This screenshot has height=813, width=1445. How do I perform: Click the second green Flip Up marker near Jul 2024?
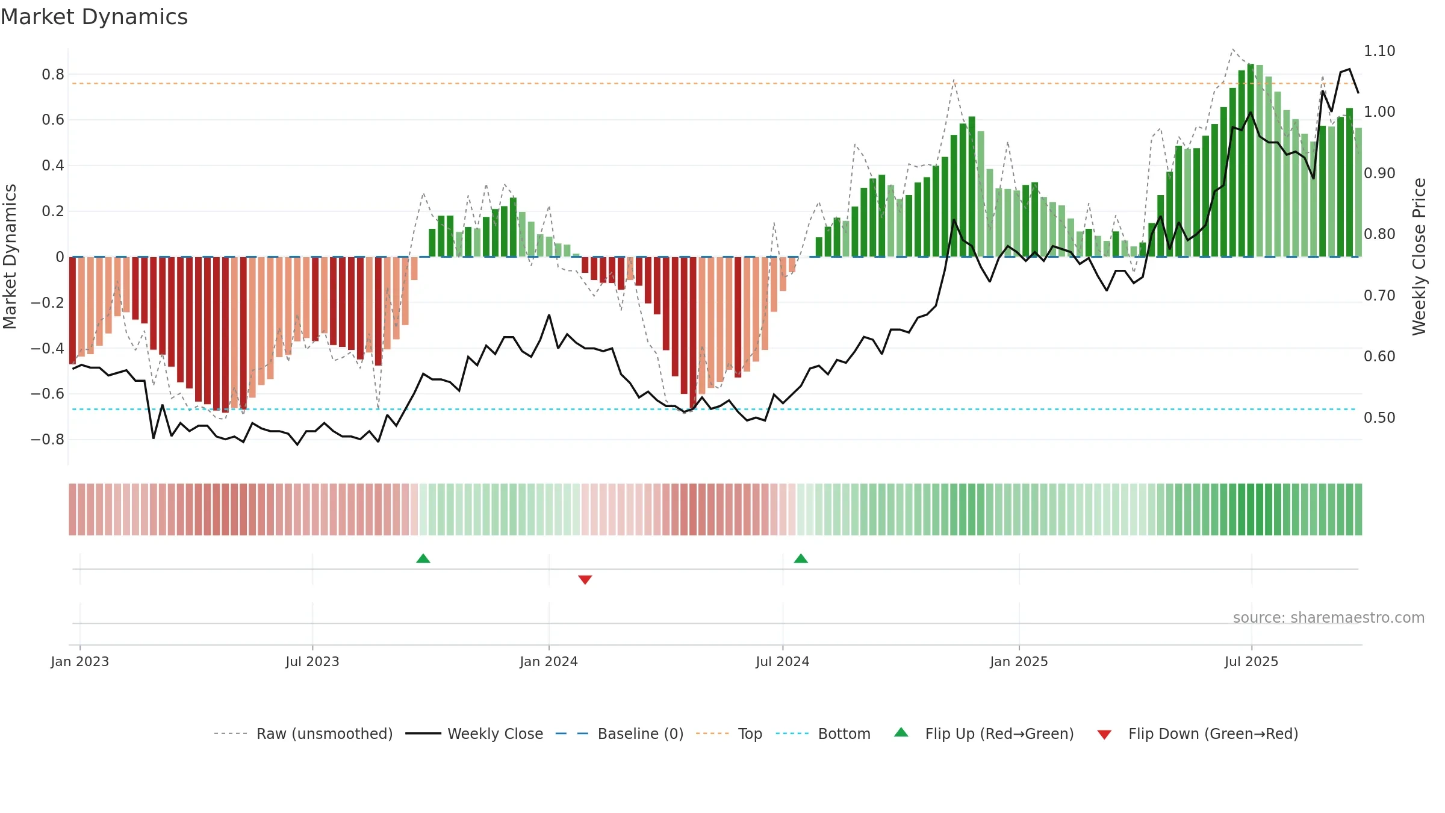[801, 558]
